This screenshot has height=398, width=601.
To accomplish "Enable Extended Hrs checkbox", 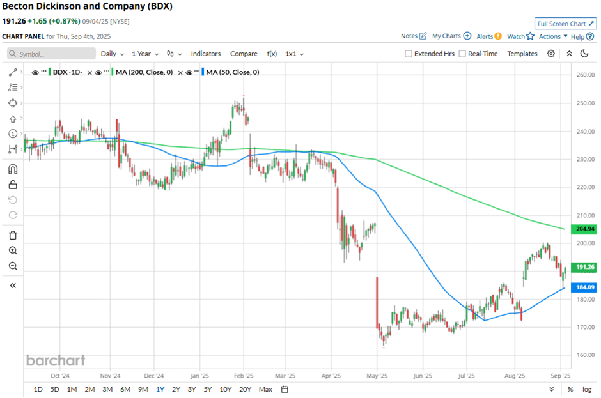I will (x=409, y=54).
